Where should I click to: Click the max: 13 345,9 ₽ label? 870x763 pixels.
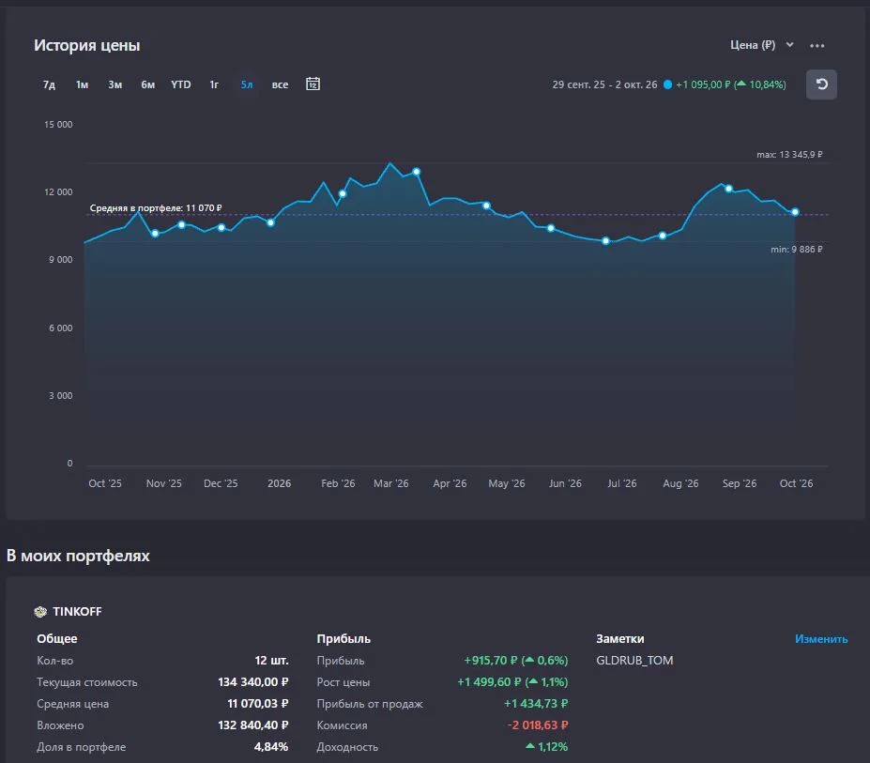[789, 154]
